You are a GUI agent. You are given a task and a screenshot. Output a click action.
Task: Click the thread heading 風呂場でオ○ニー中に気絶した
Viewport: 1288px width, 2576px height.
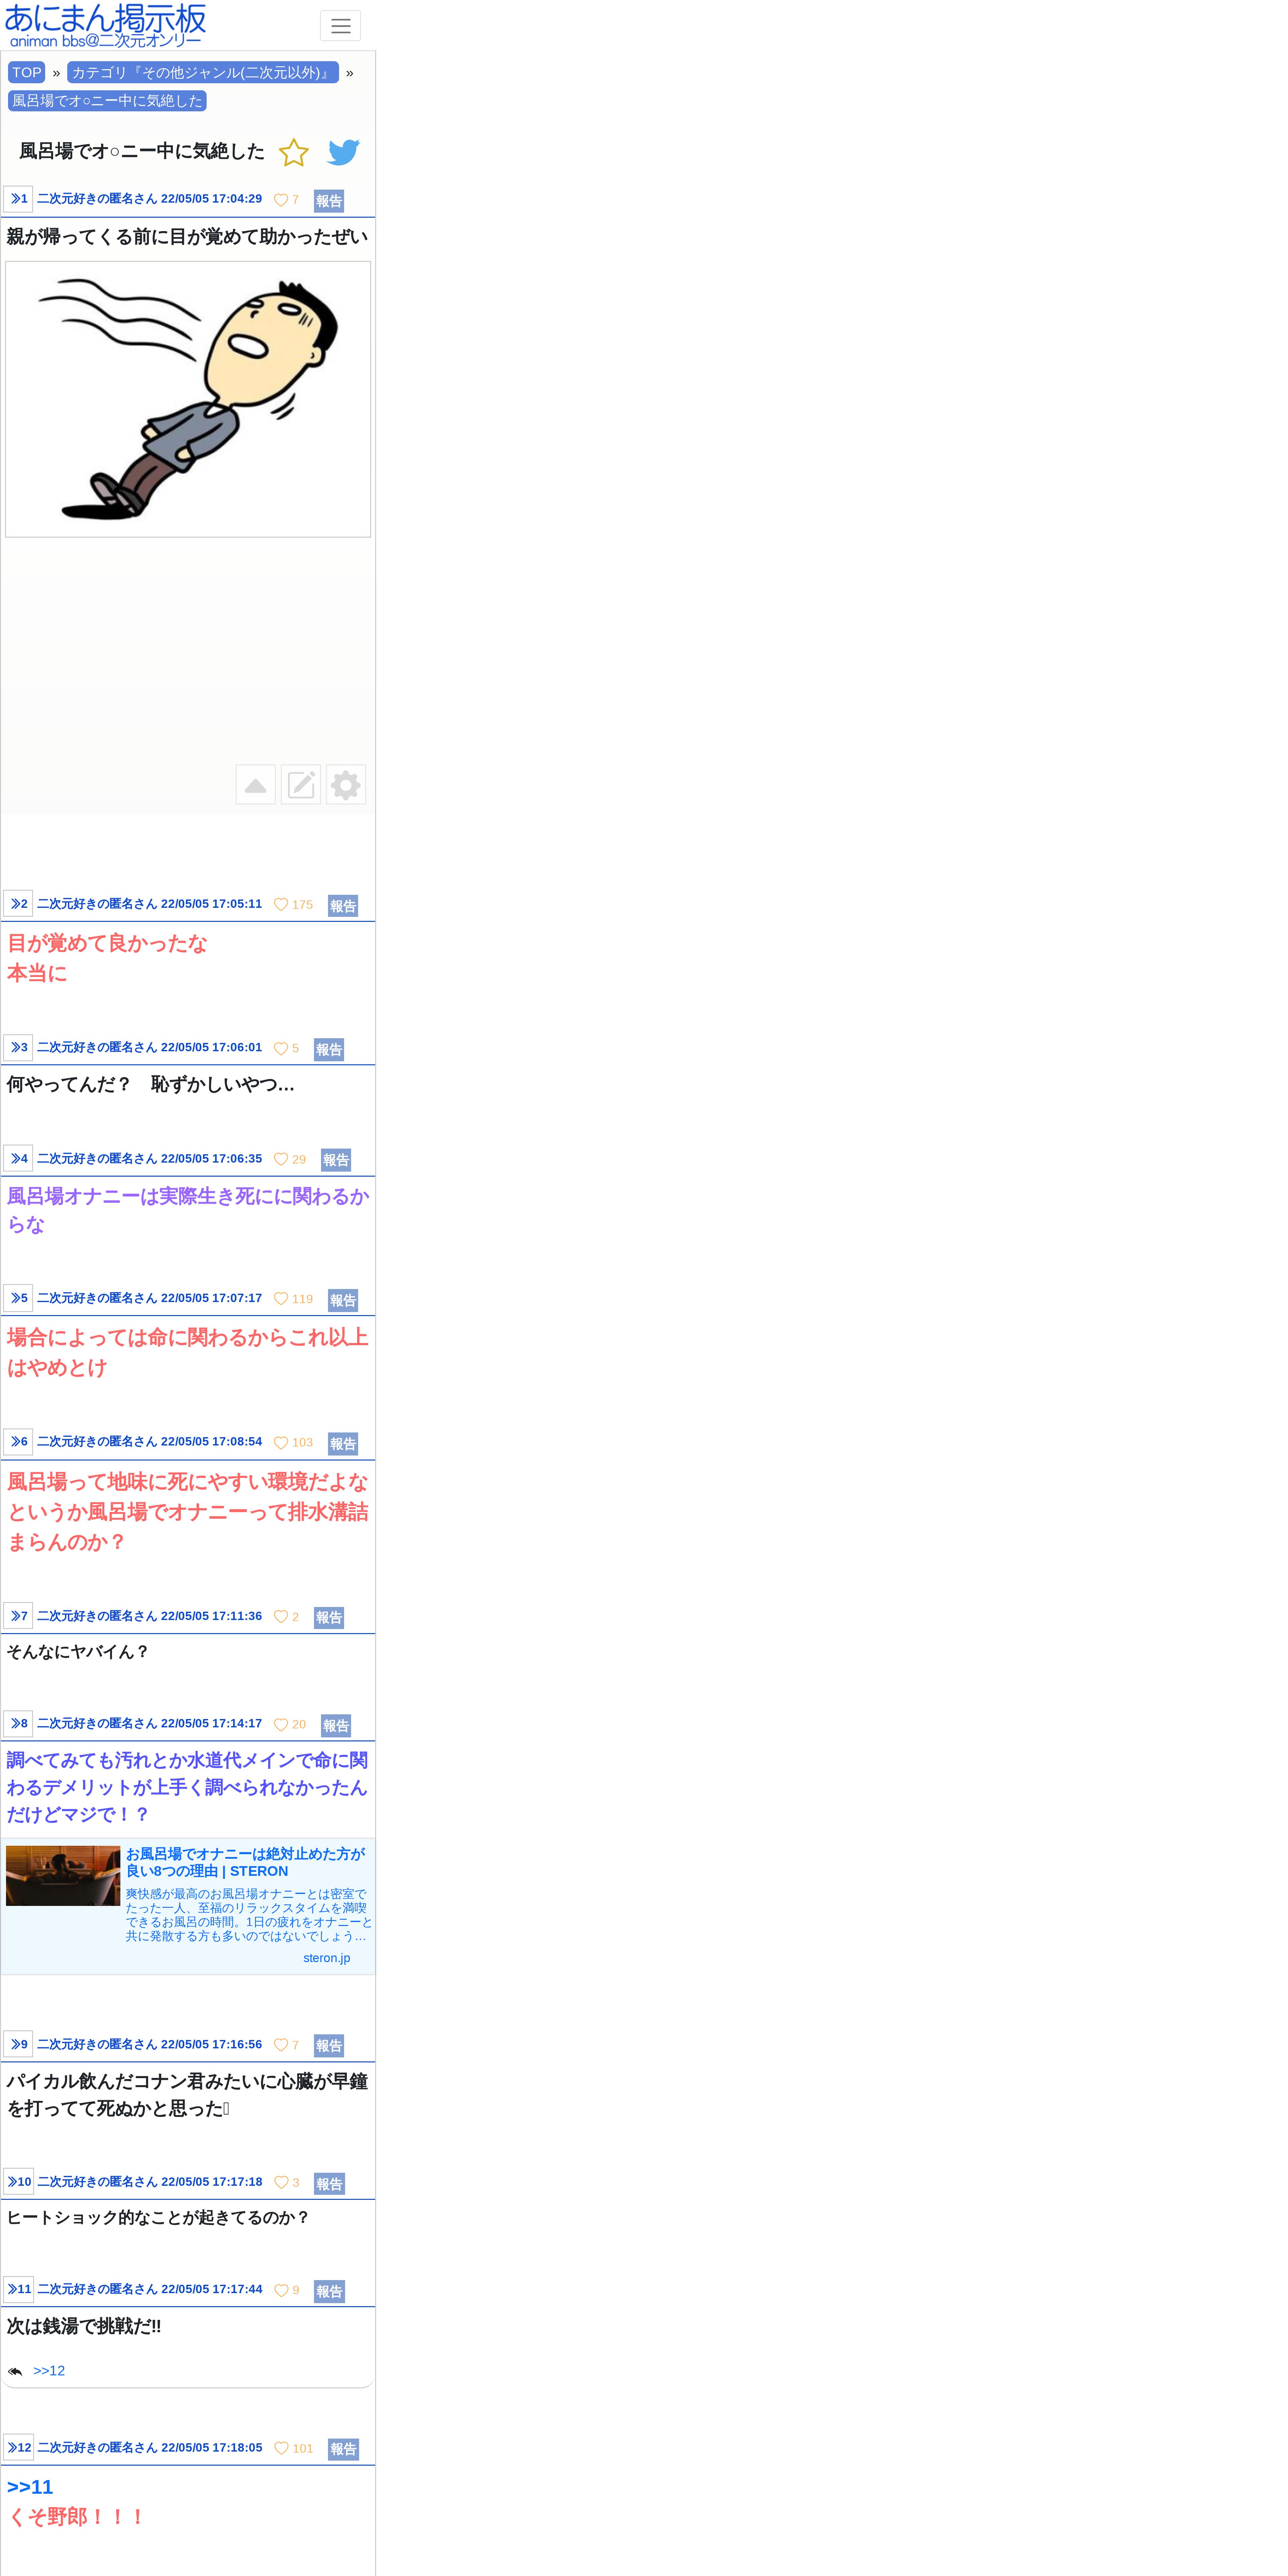click(x=142, y=151)
